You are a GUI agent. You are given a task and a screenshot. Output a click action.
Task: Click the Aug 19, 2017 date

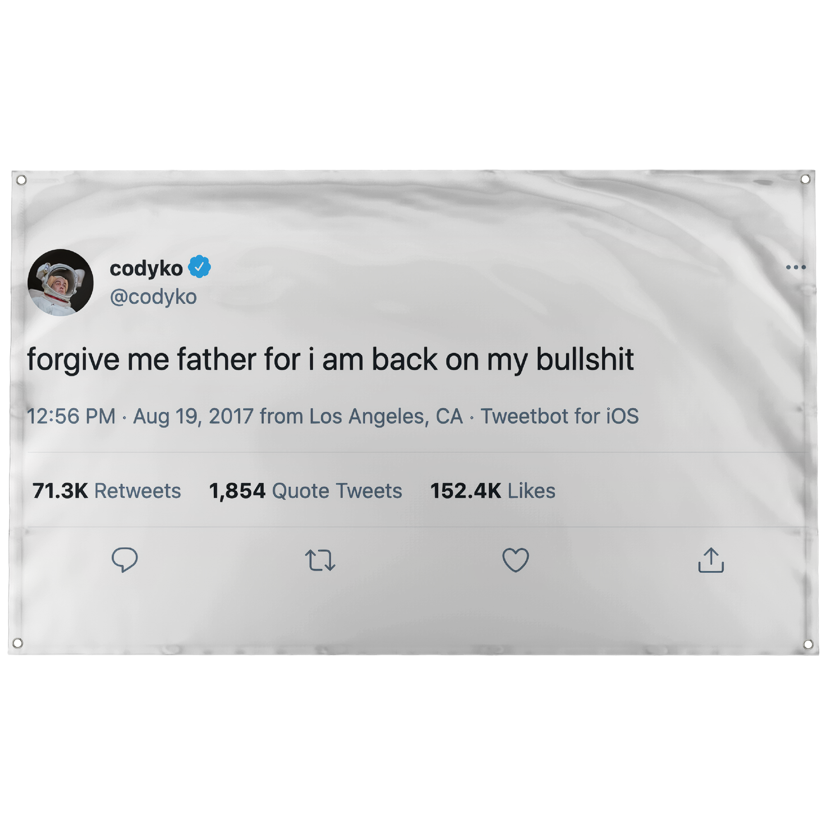coord(194,416)
